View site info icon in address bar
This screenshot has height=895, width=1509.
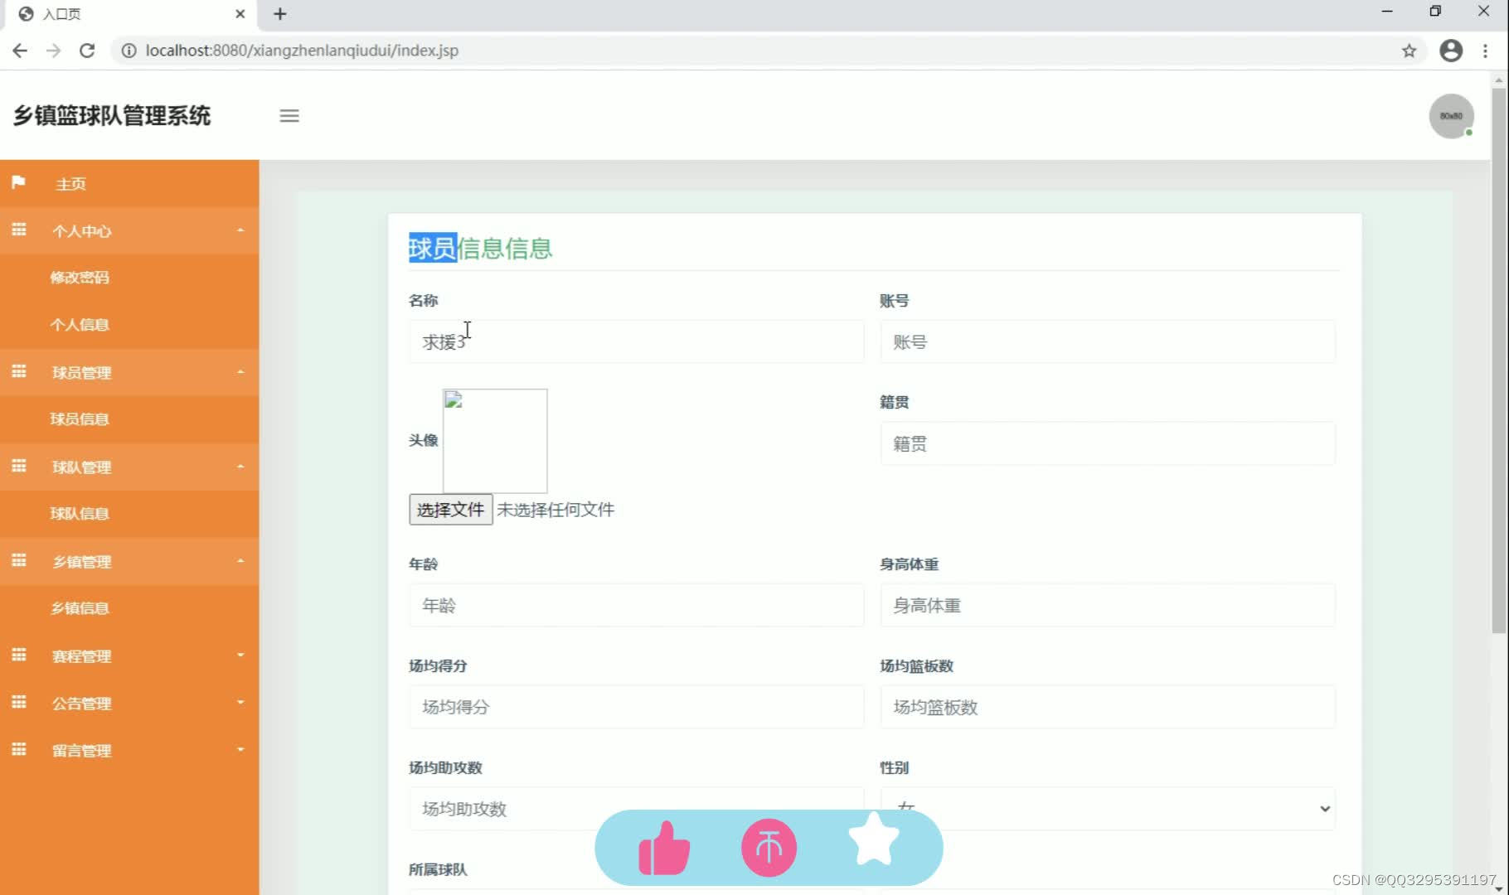click(x=129, y=51)
